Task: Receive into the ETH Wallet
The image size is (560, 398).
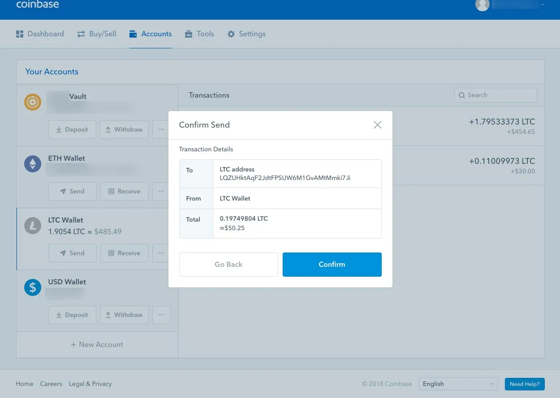Action: click(x=125, y=191)
